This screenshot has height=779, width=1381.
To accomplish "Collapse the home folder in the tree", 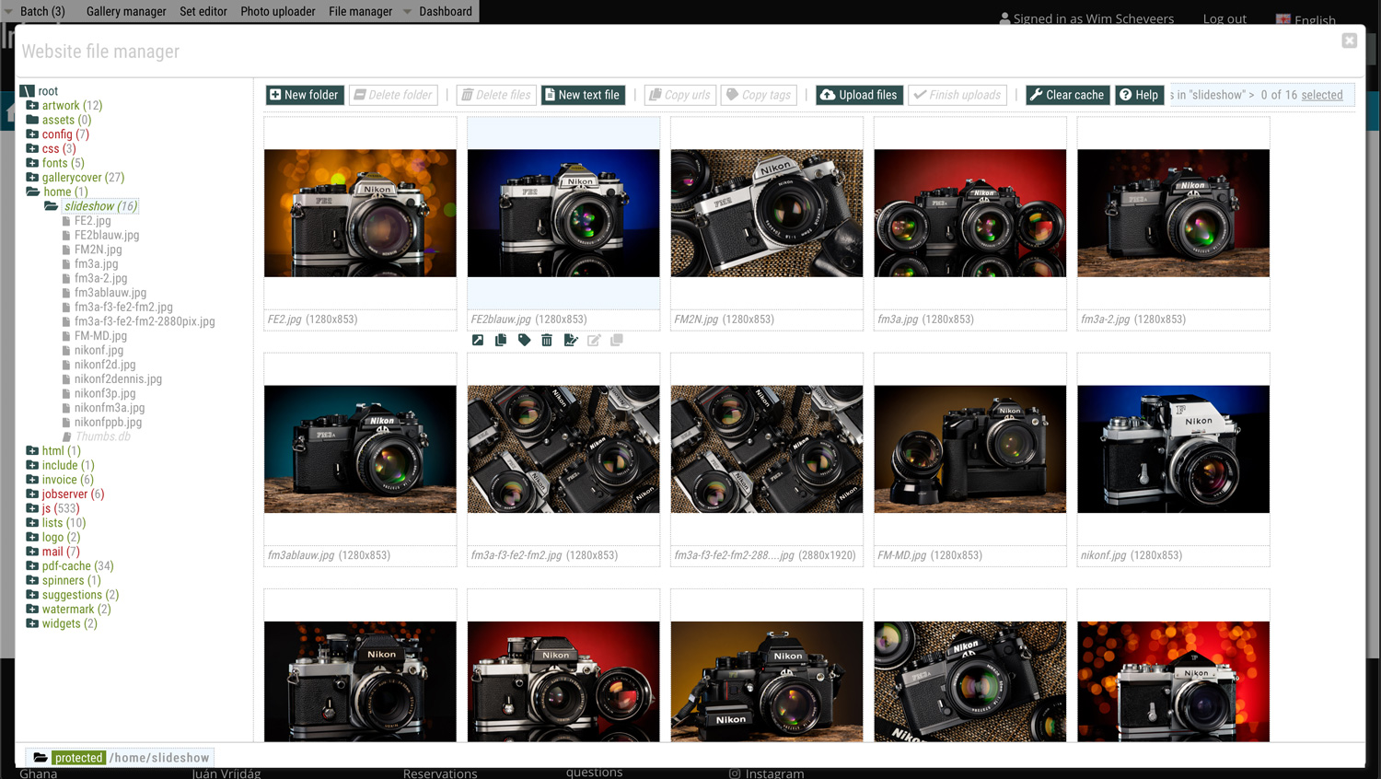I will 33,192.
